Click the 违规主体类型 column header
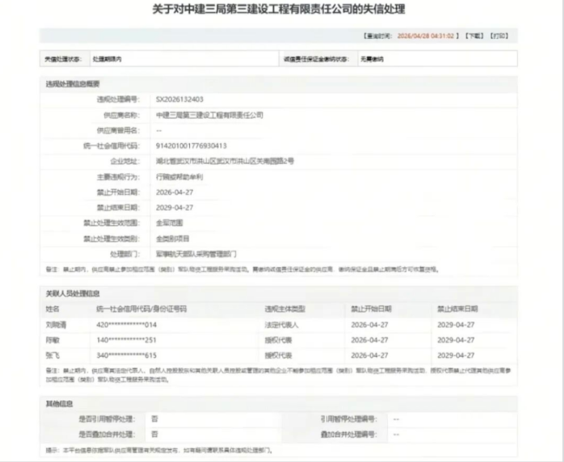The image size is (564, 462). click(x=285, y=309)
